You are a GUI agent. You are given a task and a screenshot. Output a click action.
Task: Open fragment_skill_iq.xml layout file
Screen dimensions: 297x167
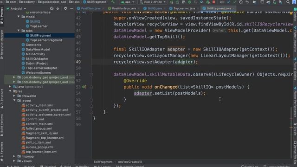[x=42, y=133]
